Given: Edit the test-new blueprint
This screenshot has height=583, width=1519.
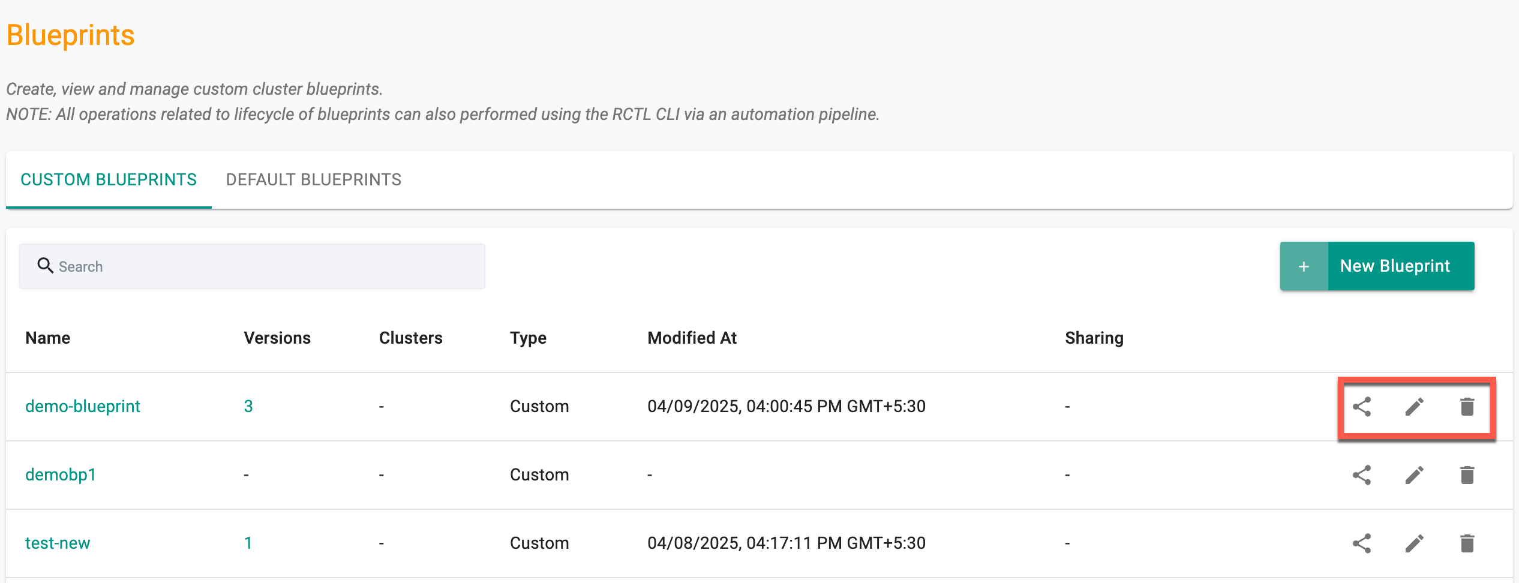Looking at the screenshot, I should [x=1414, y=543].
